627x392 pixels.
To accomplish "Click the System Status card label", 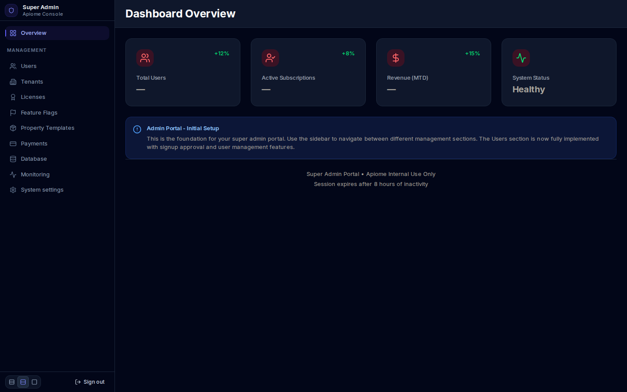I will (x=531, y=78).
